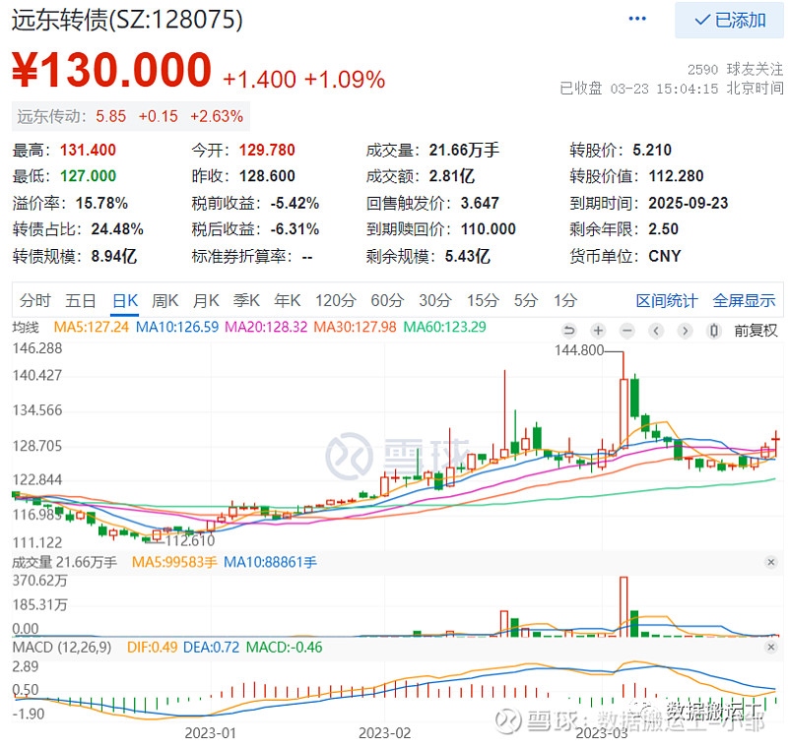
Task: Select the 日K chart tab
Action: [x=125, y=300]
